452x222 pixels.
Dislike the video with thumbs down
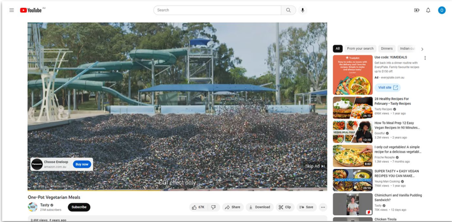(213, 207)
